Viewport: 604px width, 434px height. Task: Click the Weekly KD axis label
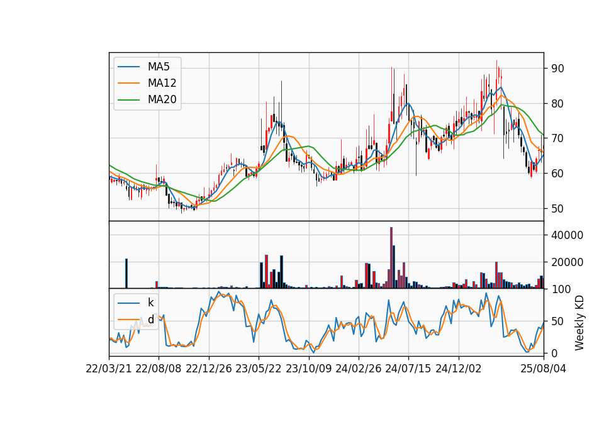point(579,323)
